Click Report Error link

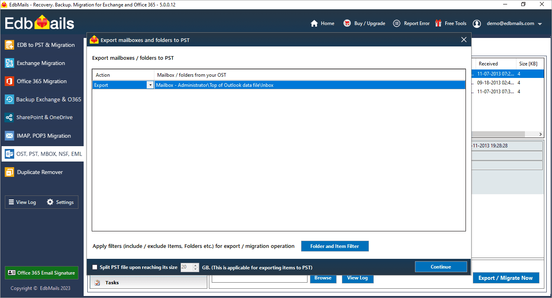coord(417,23)
